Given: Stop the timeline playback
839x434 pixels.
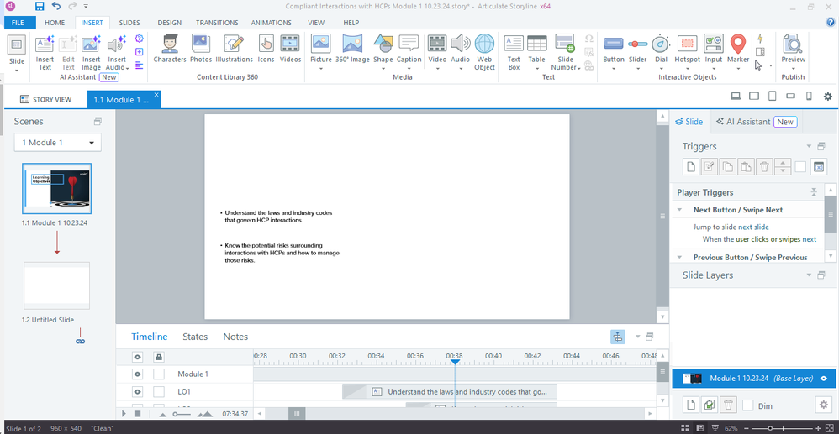Looking at the screenshot, I should [138, 414].
